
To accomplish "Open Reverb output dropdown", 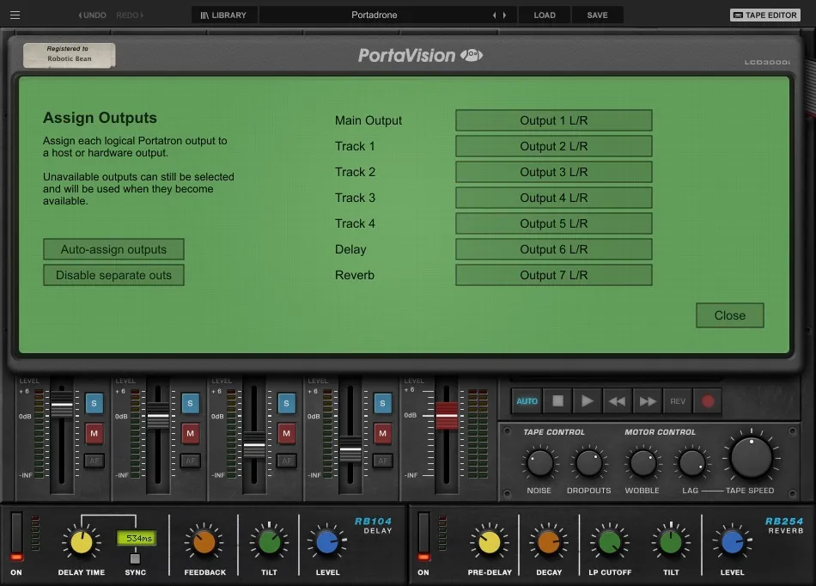I will tap(554, 275).
